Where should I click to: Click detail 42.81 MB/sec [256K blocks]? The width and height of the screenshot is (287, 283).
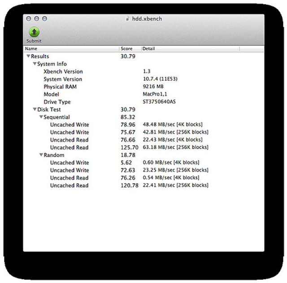click(175, 132)
